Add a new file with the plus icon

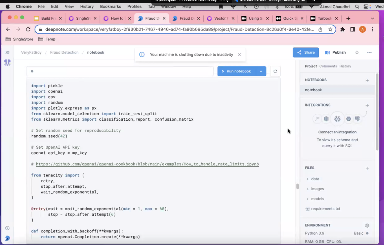pos(367,168)
